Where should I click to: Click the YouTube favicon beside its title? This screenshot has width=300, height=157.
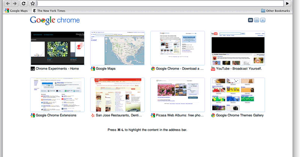click(x=213, y=69)
